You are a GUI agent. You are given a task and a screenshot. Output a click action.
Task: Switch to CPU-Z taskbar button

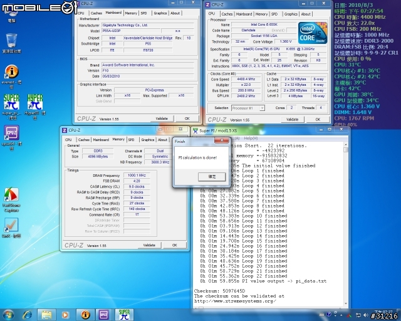[x=104, y=315]
